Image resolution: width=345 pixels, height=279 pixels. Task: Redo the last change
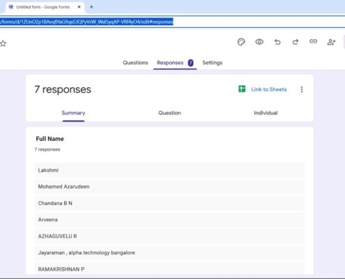pos(296,42)
